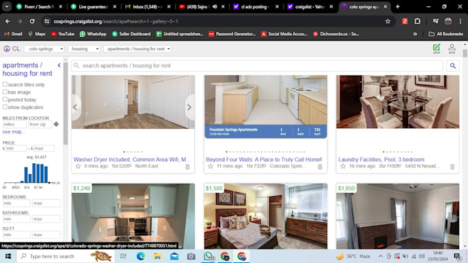Show next photo of first listing
468x263 pixels.
[x=189, y=107]
